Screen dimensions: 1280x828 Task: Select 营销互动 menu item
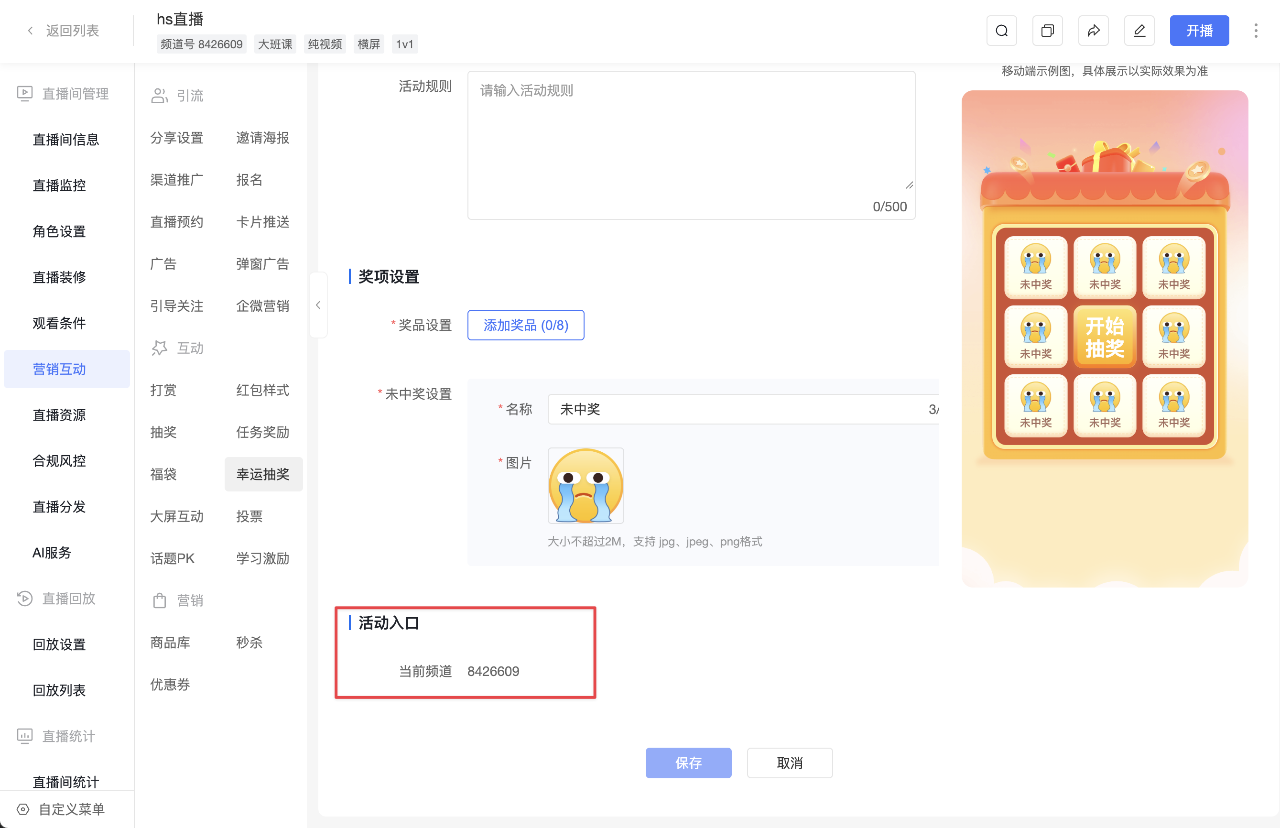[x=66, y=370]
